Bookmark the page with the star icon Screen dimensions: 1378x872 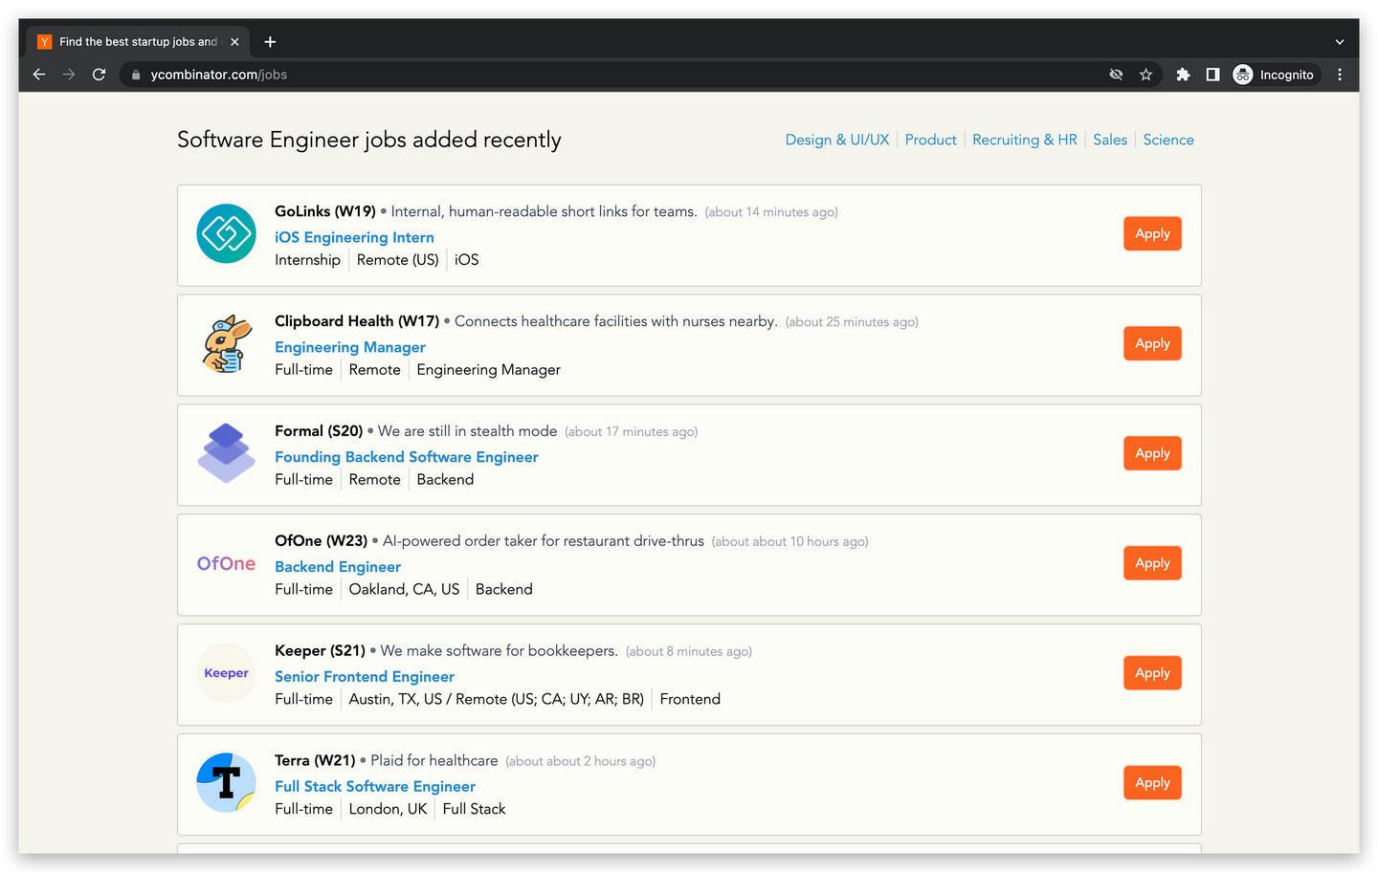(x=1145, y=74)
